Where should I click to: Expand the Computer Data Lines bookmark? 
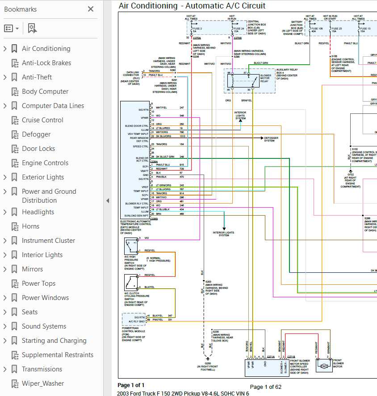[x=5, y=105]
